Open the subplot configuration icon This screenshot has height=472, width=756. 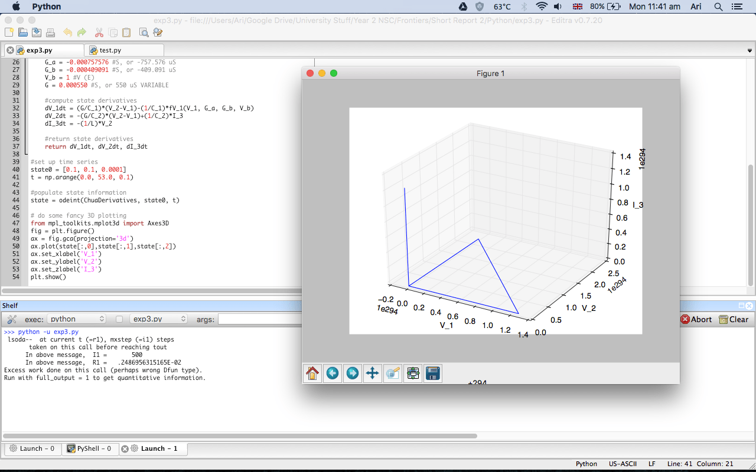tap(413, 373)
